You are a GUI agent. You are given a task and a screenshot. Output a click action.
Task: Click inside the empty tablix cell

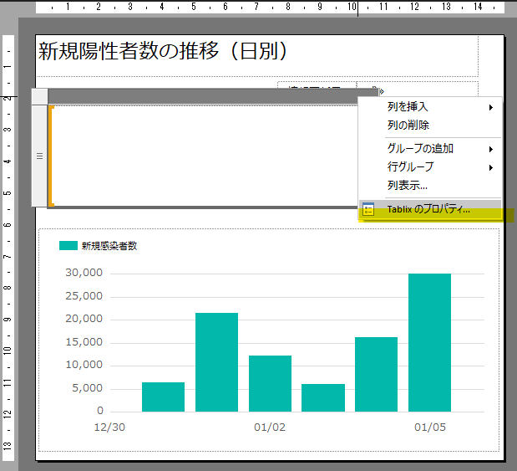pyautogui.click(x=200, y=156)
